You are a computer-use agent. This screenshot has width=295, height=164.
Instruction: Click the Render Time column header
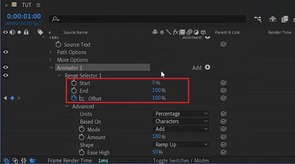[280, 32]
